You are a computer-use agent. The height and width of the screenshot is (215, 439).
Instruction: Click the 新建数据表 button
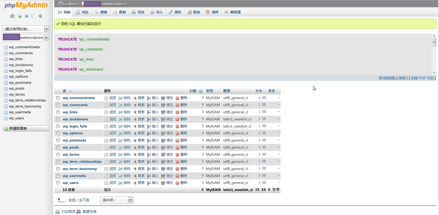pos(26,129)
